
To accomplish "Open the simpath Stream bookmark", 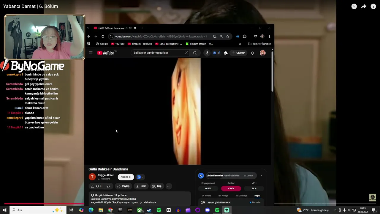I will coord(199,44).
